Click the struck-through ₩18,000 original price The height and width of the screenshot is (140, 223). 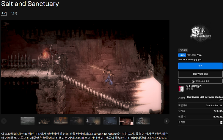click(x=191, y=55)
